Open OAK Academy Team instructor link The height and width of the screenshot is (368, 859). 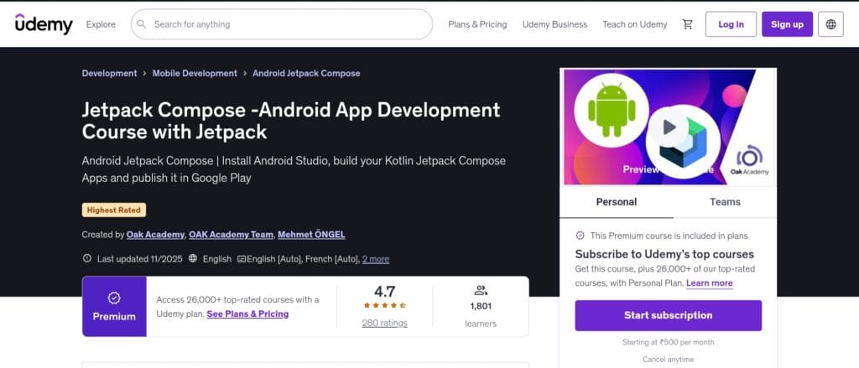click(x=232, y=235)
